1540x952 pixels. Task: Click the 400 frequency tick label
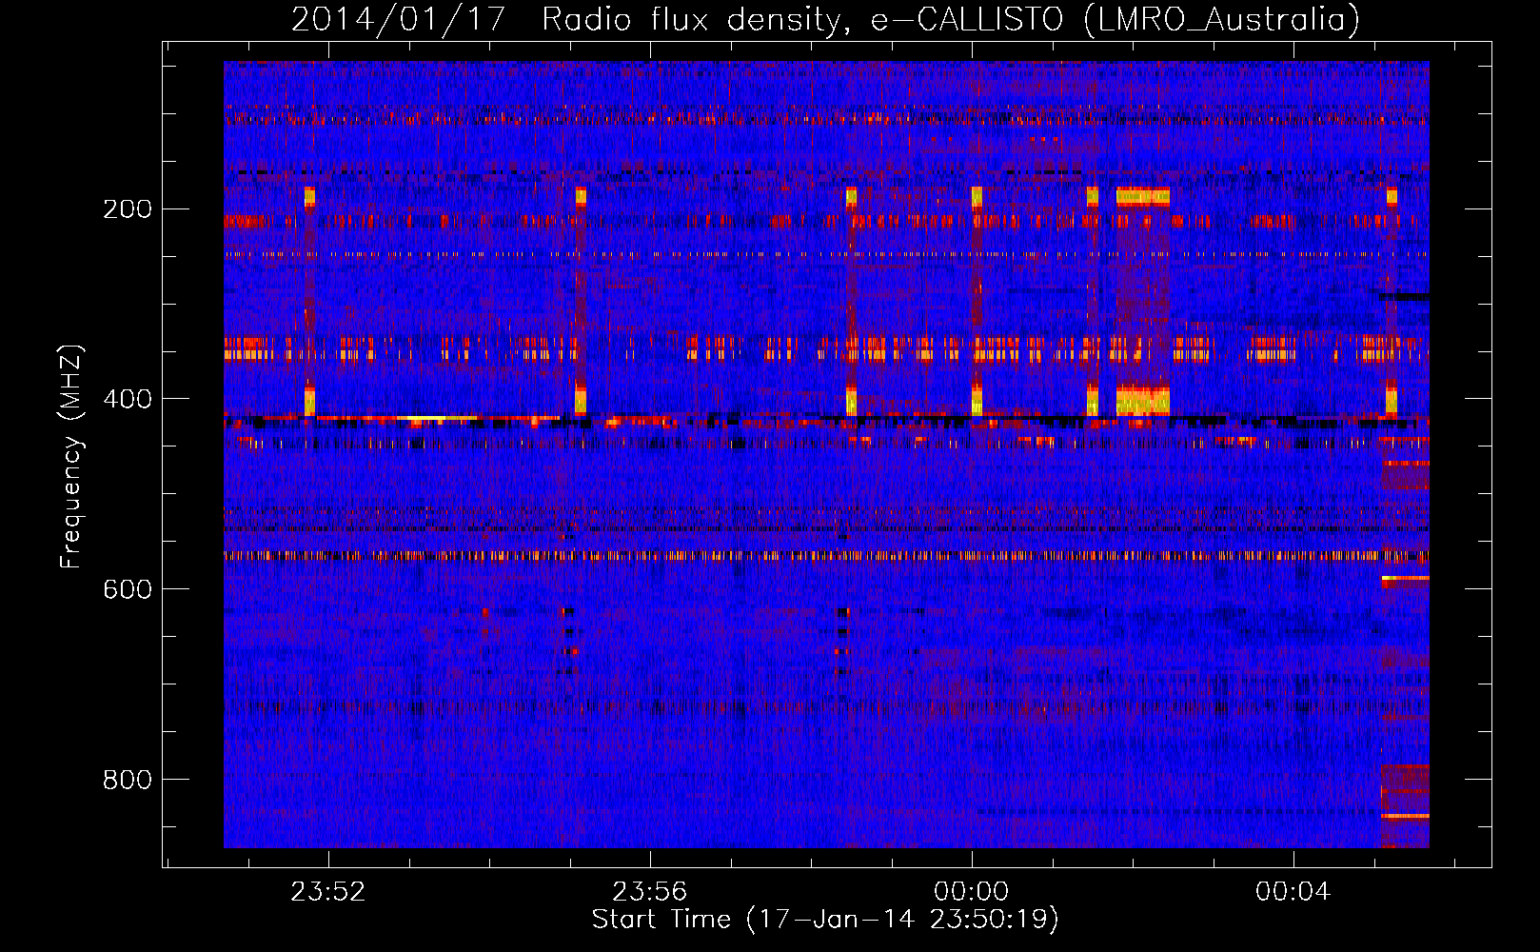pyautogui.click(x=128, y=399)
